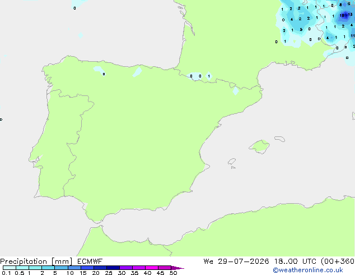The width and height of the screenshot is (355, 275).
Task: Click the '(00+360' forecast offset text
Action: point(338,262)
